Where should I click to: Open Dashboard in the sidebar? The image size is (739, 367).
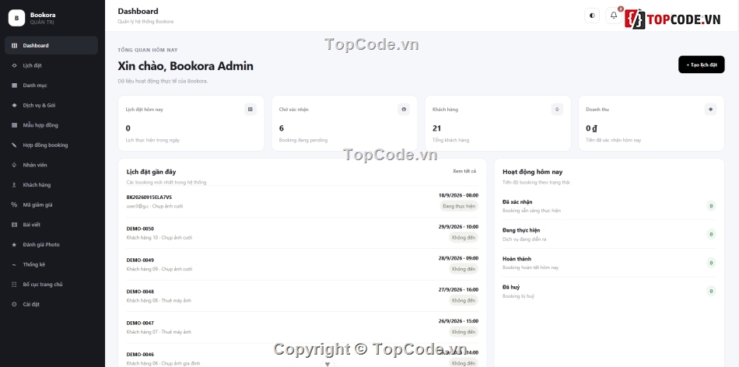click(x=51, y=46)
